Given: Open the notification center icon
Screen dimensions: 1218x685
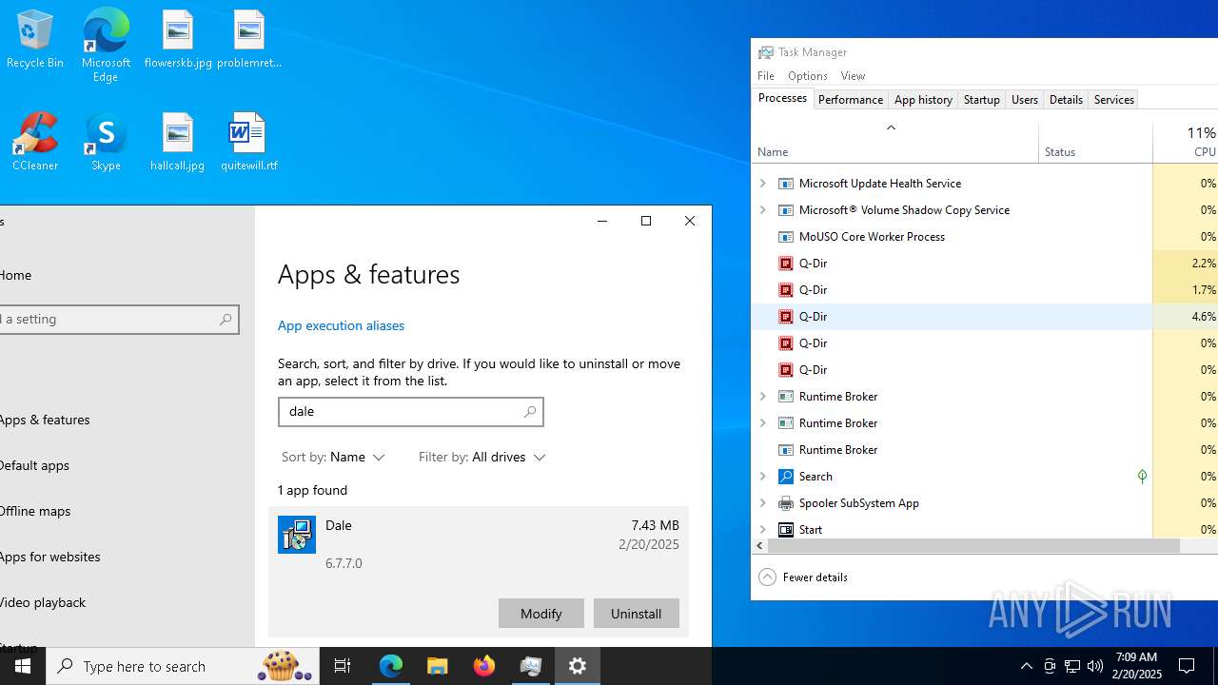Looking at the screenshot, I should (1187, 666).
